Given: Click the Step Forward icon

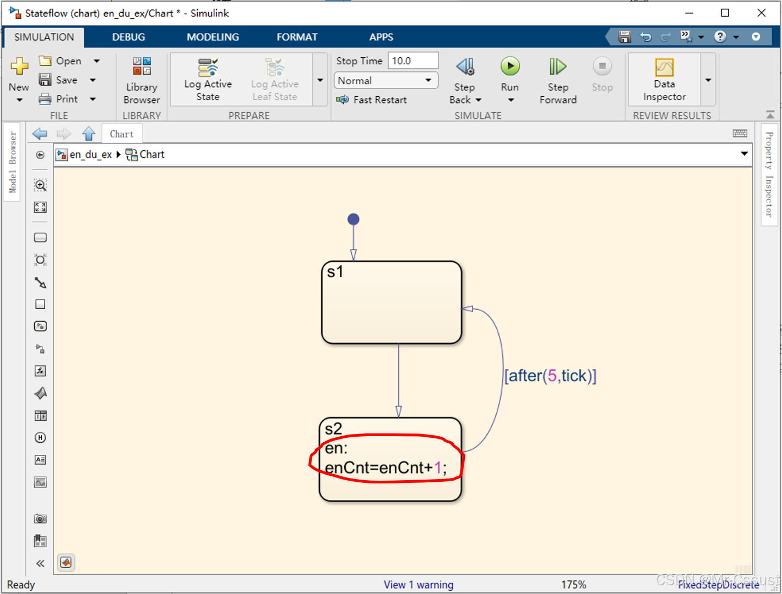Looking at the screenshot, I should coord(557,67).
